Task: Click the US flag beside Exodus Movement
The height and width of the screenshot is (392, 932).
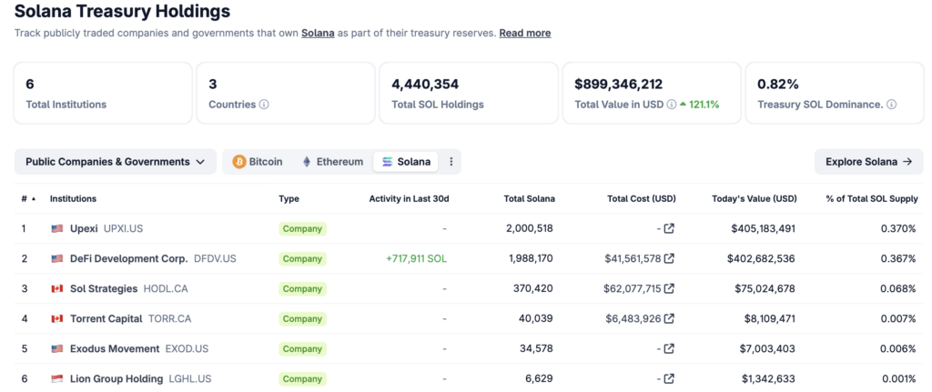Action: click(57, 348)
